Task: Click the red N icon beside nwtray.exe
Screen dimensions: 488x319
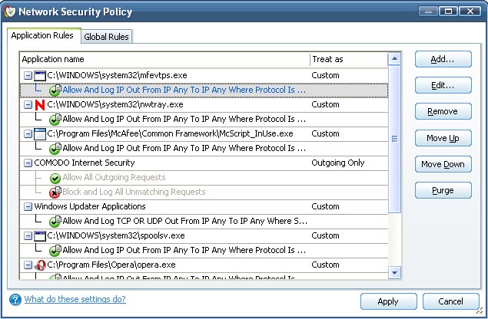Action: click(40, 105)
